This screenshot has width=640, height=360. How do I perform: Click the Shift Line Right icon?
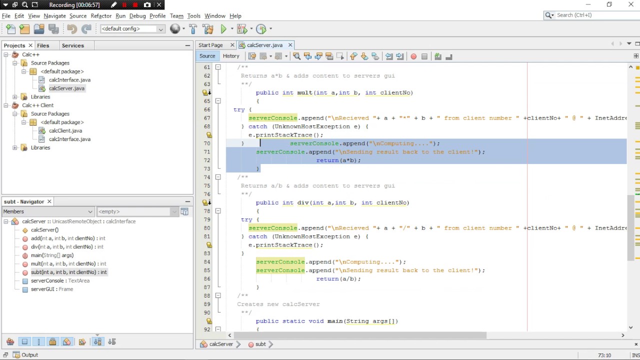point(400,56)
